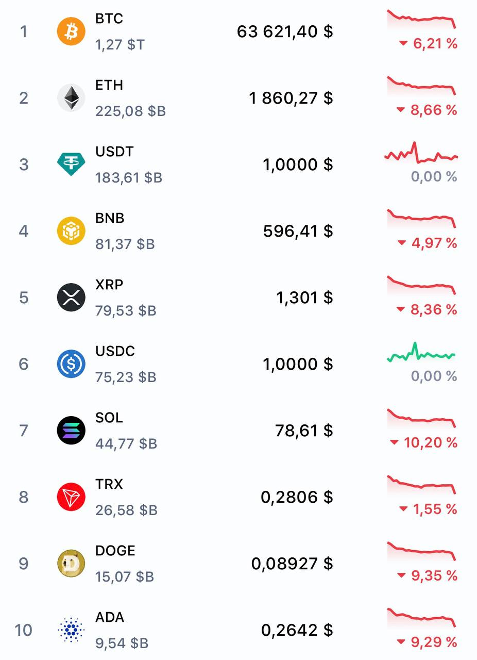Viewport: 477px width, 660px height.
Task: Open the BTC ticker label
Action: click(x=109, y=19)
